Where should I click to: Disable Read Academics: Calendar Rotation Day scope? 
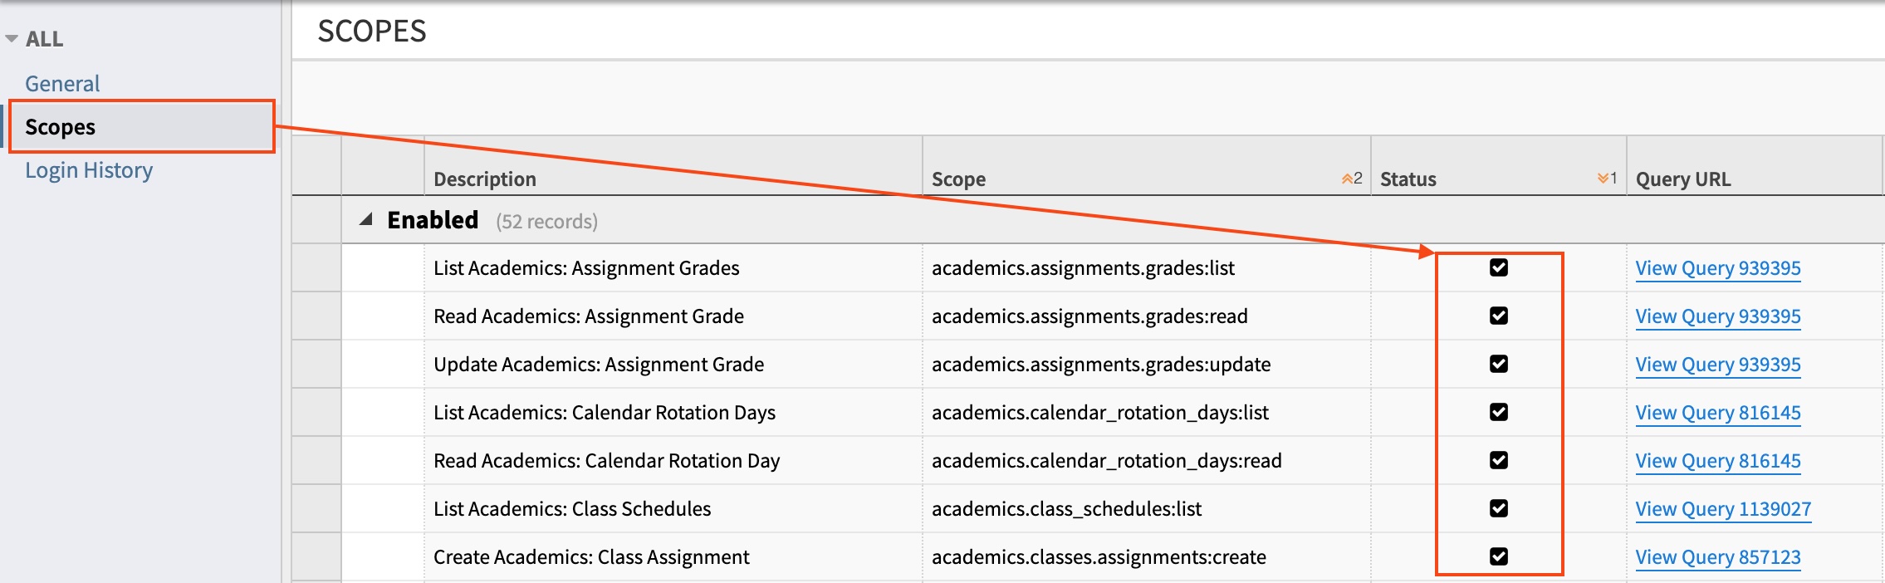[x=1499, y=460]
